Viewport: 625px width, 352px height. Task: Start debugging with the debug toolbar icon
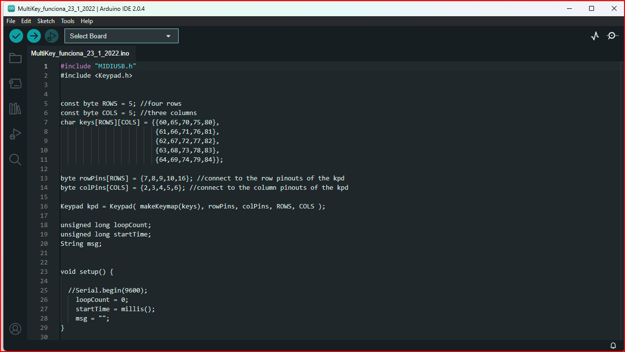pyautogui.click(x=51, y=35)
